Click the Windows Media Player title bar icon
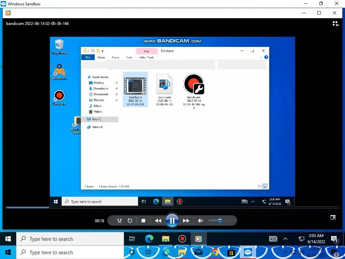The width and height of the screenshot is (345, 259). point(8,13)
